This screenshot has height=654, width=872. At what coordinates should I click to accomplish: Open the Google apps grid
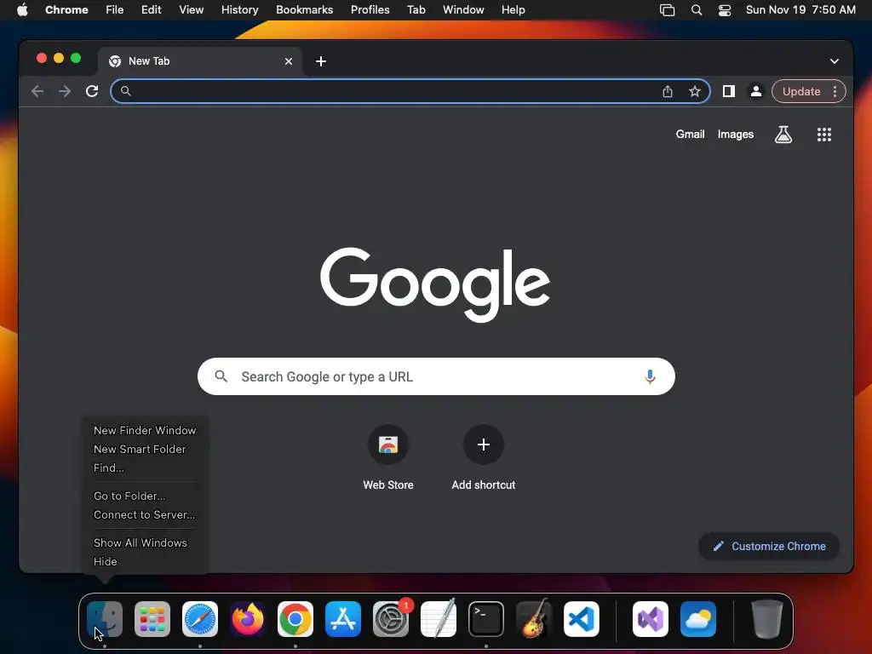click(824, 134)
